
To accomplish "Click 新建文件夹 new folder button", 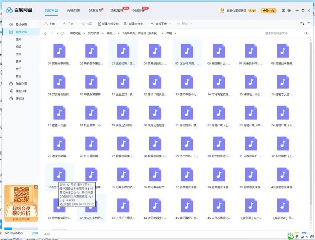I will tap(133, 24).
